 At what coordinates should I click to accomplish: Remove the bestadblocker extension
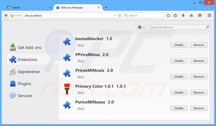(199, 45)
